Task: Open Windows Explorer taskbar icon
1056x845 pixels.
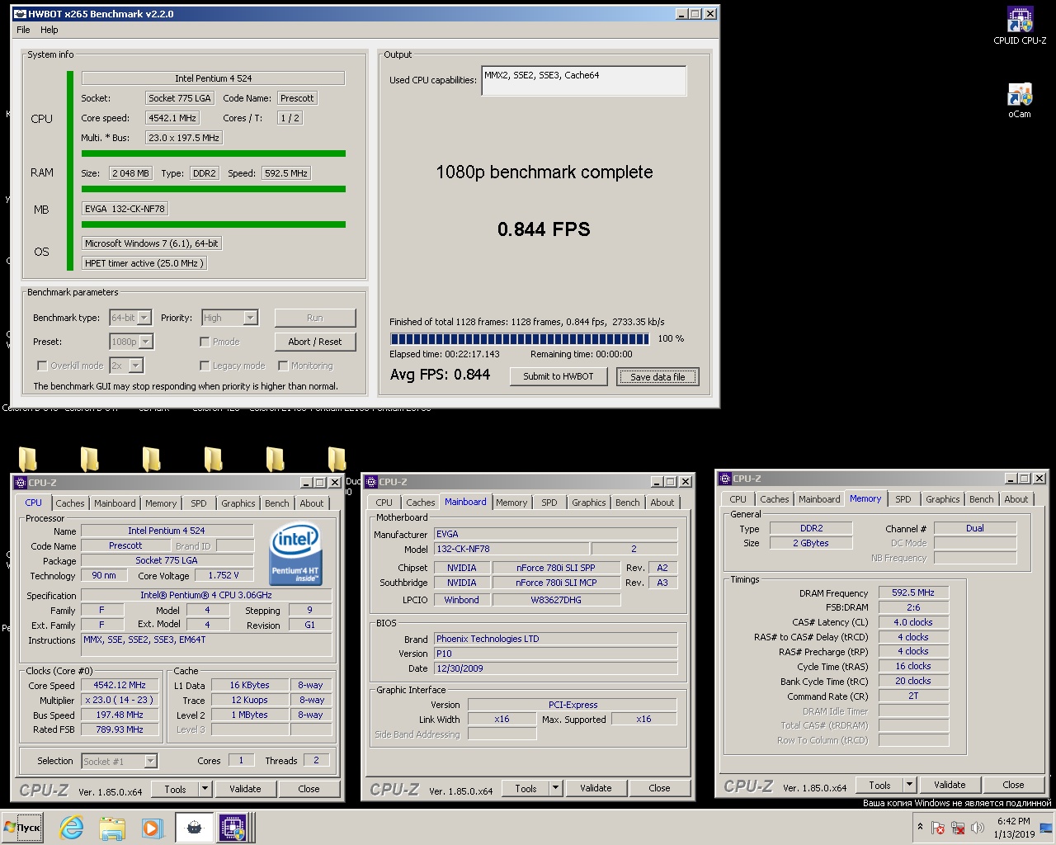Action: click(x=112, y=828)
